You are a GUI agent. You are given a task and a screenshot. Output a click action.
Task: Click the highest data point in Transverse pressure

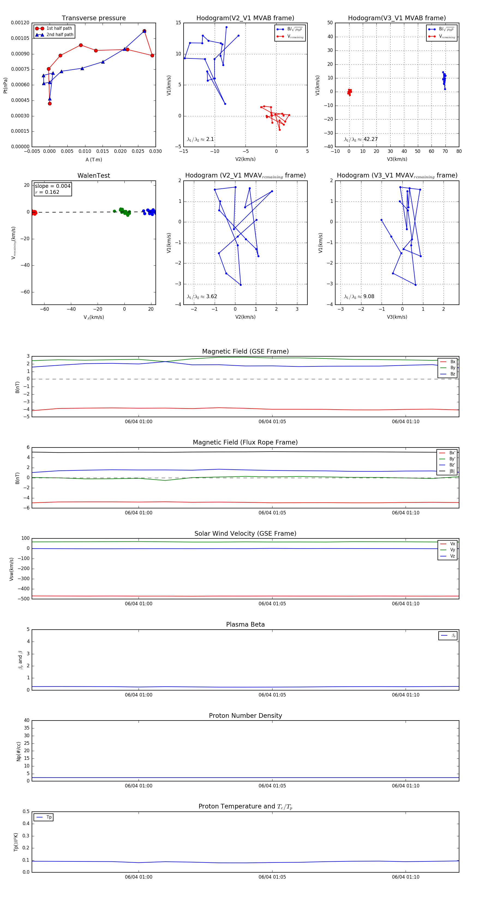pyautogui.click(x=144, y=31)
